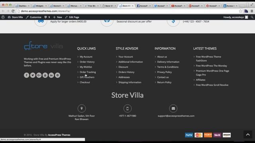Click the email envelope icon
The image size is (255, 143).
coord(173,108)
